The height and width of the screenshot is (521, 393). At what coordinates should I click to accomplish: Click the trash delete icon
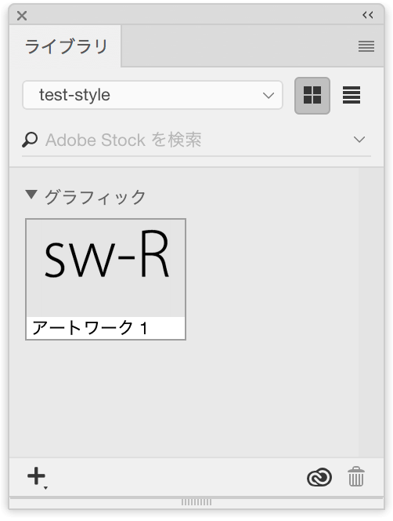(x=356, y=476)
